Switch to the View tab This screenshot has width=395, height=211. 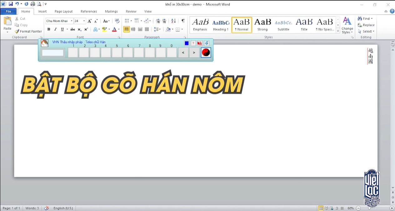point(148,12)
